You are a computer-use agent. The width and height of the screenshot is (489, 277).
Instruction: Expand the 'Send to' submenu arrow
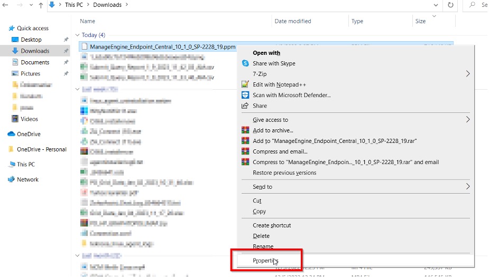pyautogui.click(x=467, y=186)
